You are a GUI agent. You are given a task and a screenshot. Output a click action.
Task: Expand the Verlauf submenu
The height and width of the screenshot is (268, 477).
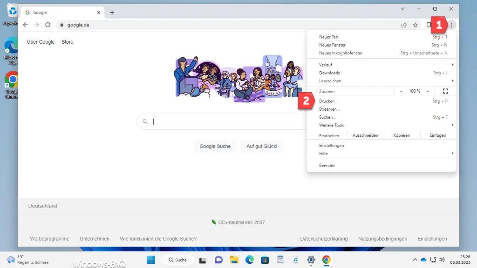coord(381,65)
